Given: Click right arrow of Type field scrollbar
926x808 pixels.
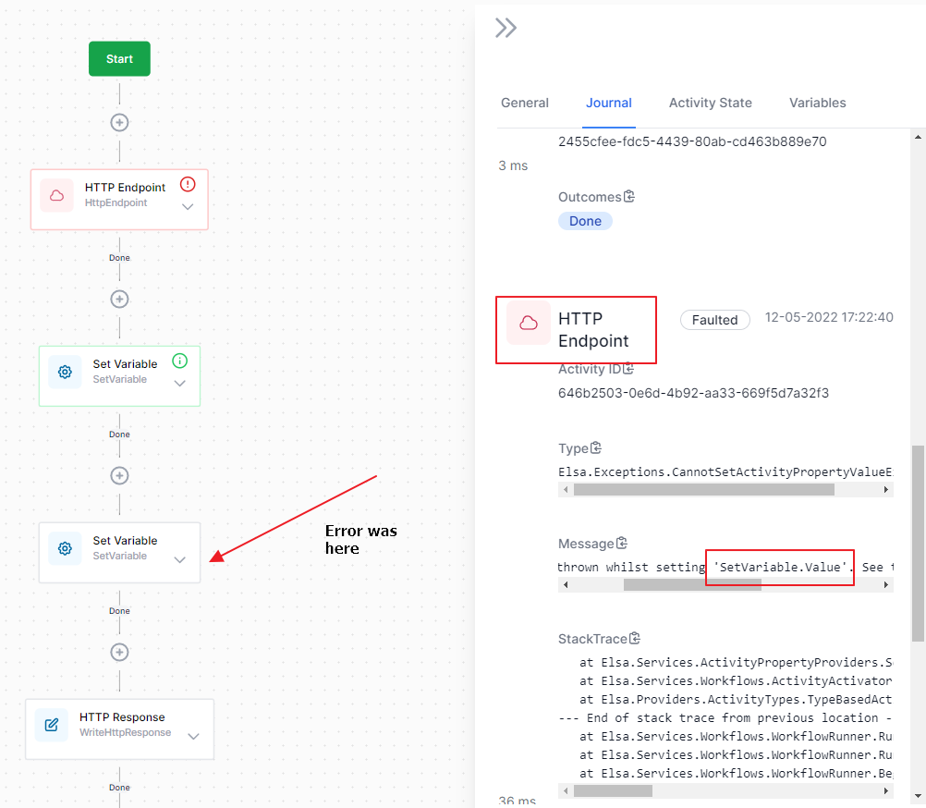Looking at the screenshot, I should pyautogui.click(x=886, y=490).
